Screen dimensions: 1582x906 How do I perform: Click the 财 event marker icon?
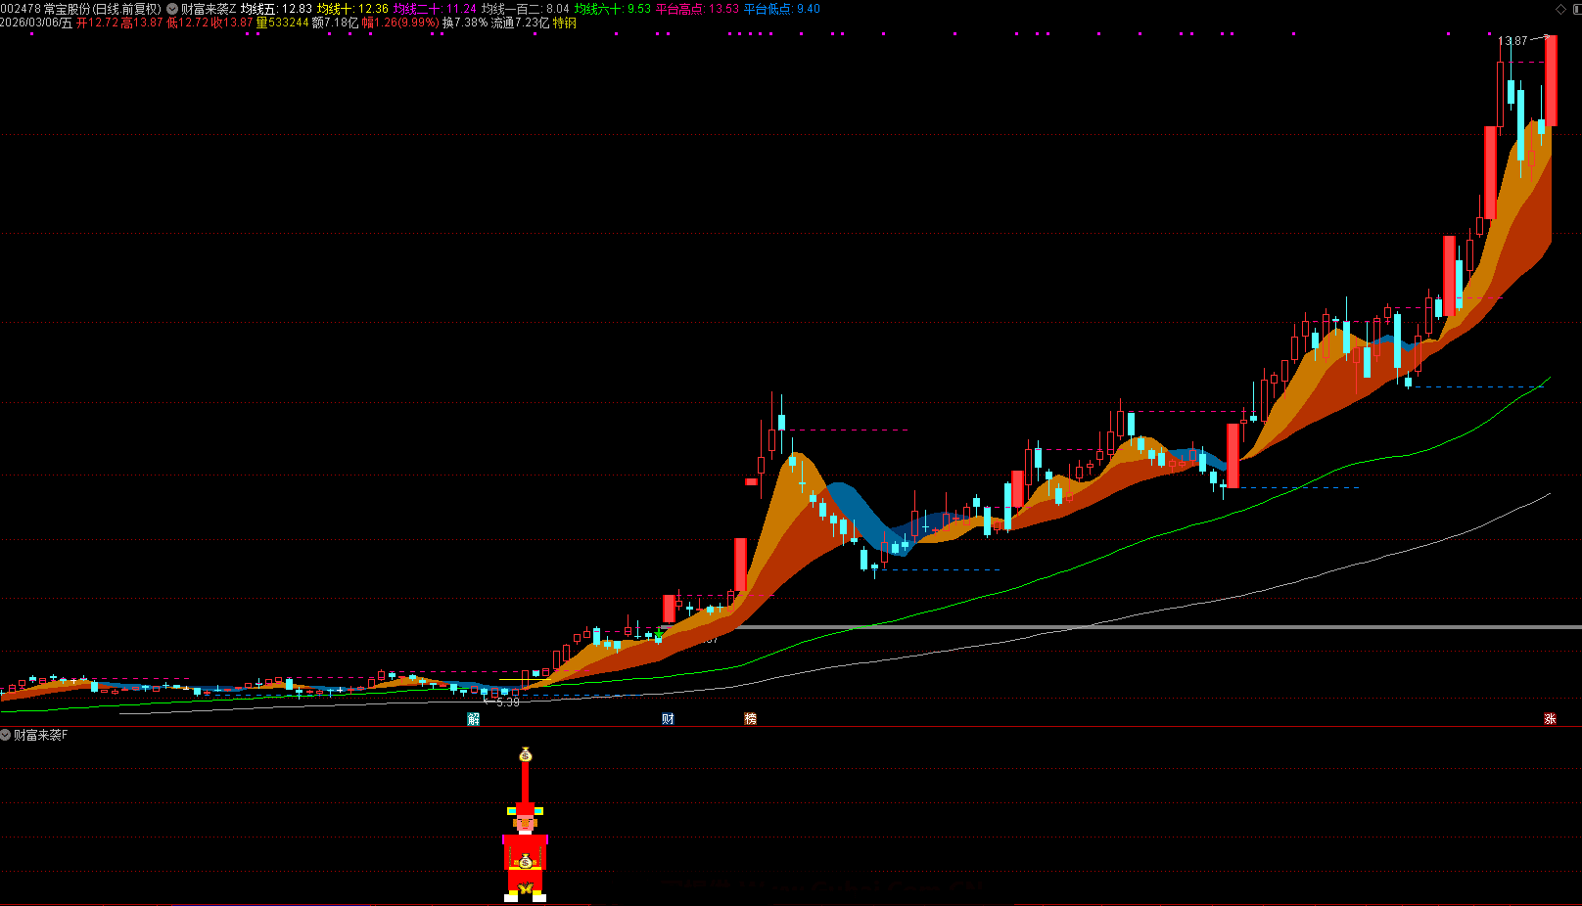(x=668, y=719)
